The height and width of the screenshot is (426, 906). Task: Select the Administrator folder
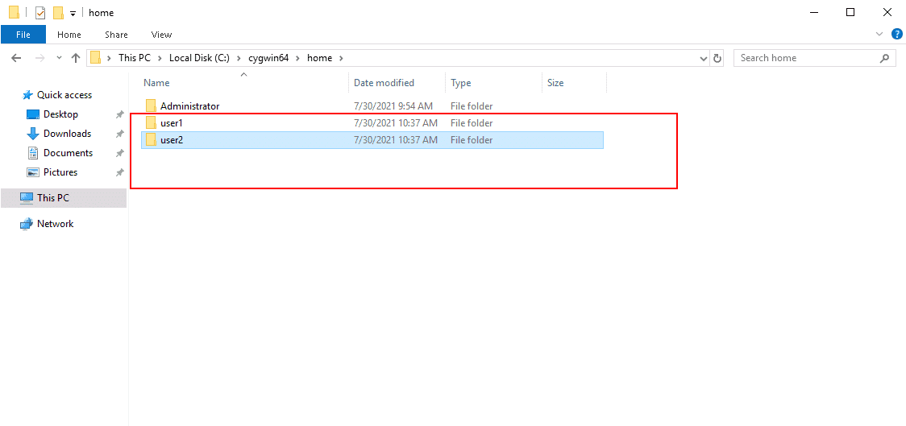372,106
